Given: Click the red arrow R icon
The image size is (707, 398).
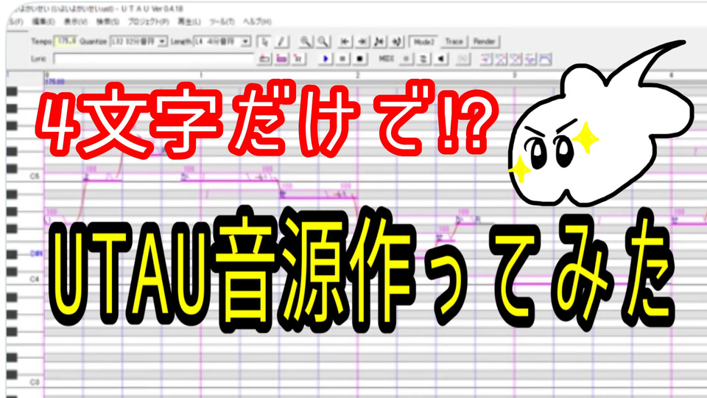Looking at the screenshot, I should 298,59.
